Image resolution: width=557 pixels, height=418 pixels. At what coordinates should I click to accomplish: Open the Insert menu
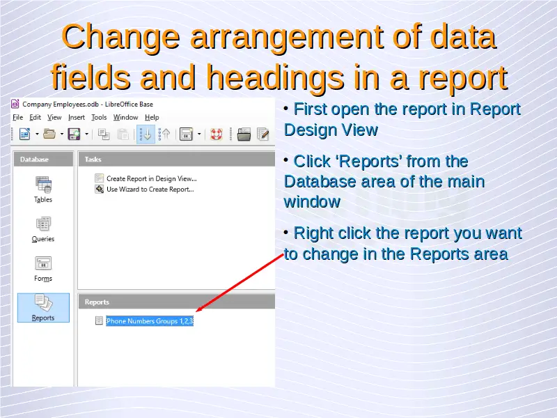coord(77,117)
